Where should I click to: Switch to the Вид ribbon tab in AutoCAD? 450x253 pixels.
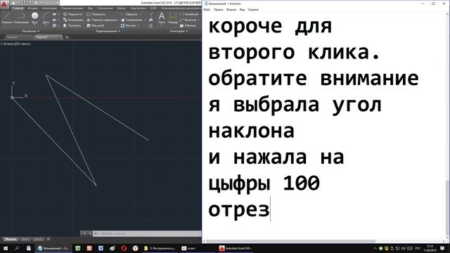[x=91, y=8]
